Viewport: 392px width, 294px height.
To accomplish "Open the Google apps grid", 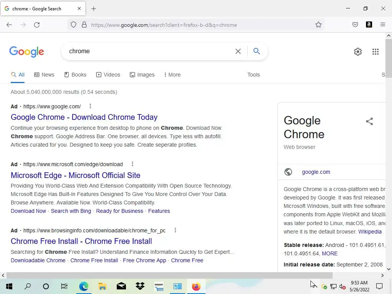I will click(x=375, y=52).
